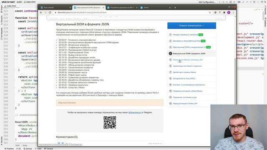Screen dimensions: 267x150
Task: Open the Project tool window in IDE sidebar
Action: 2,9
